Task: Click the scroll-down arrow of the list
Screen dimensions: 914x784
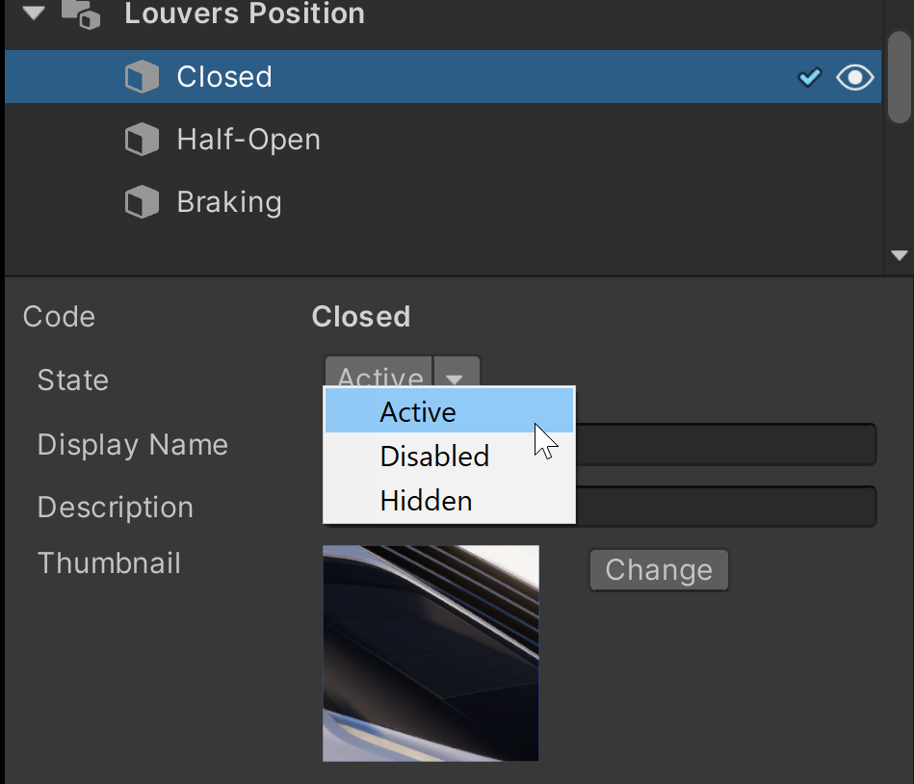Action: [900, 256]
